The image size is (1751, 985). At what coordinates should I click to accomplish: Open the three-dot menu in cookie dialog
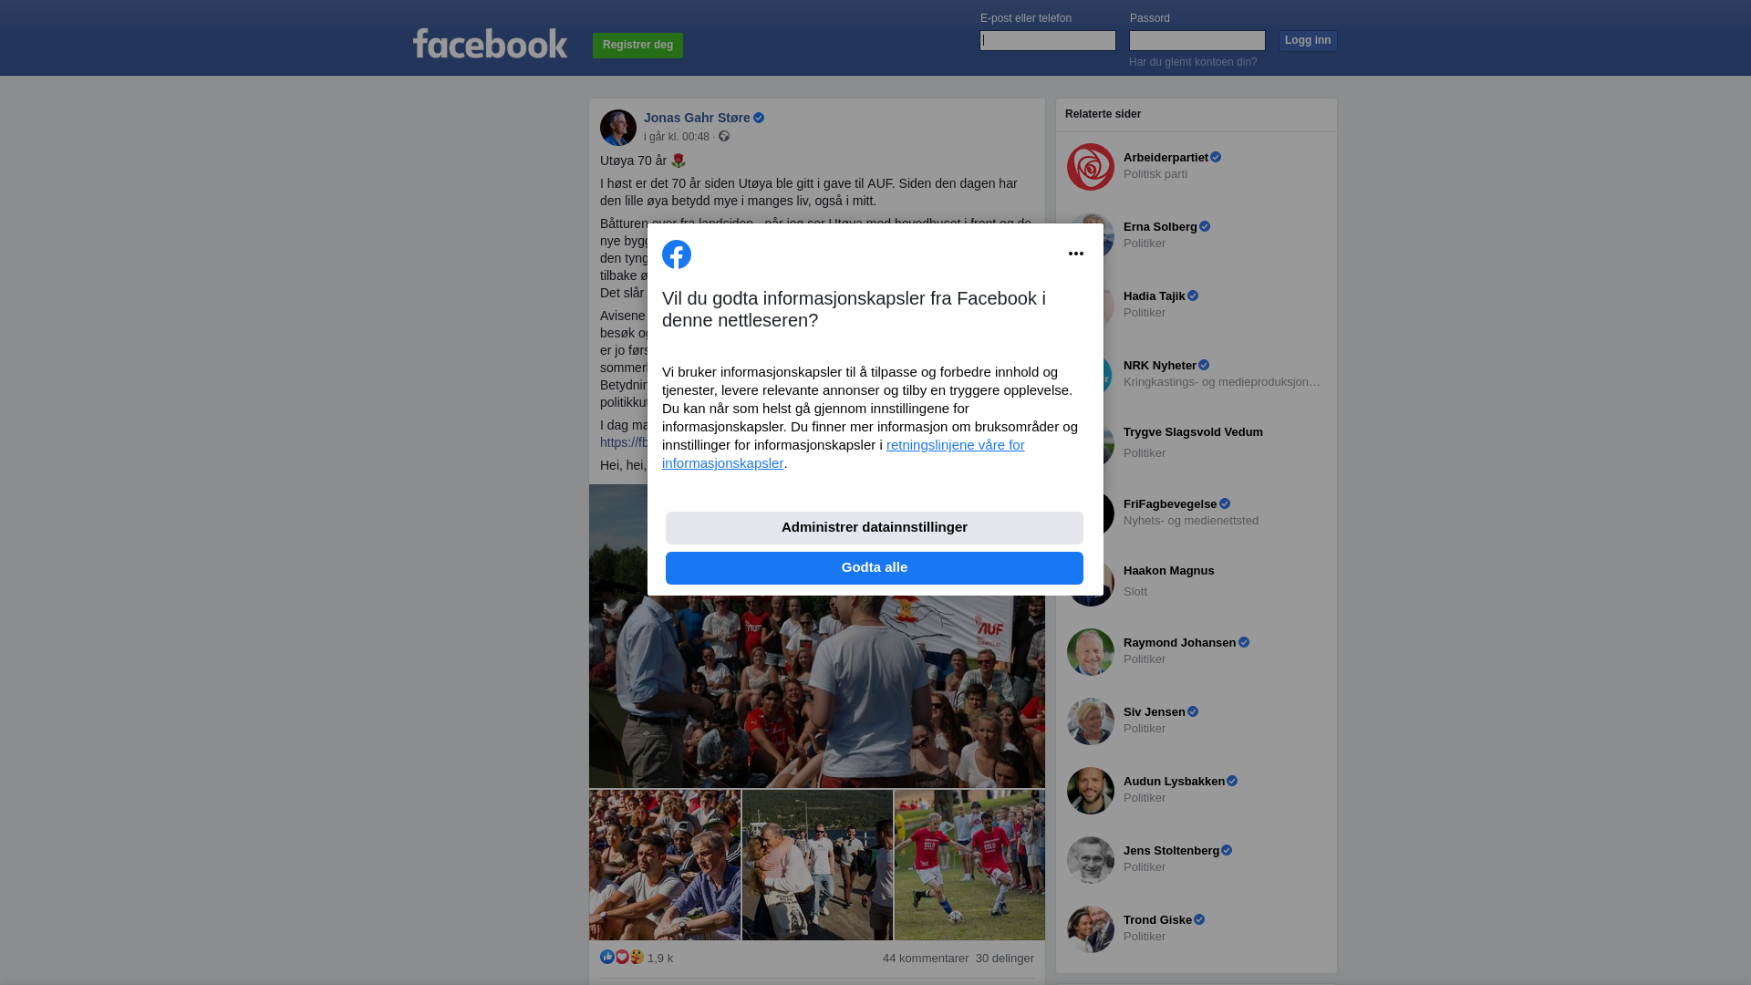coord(1076,254)
